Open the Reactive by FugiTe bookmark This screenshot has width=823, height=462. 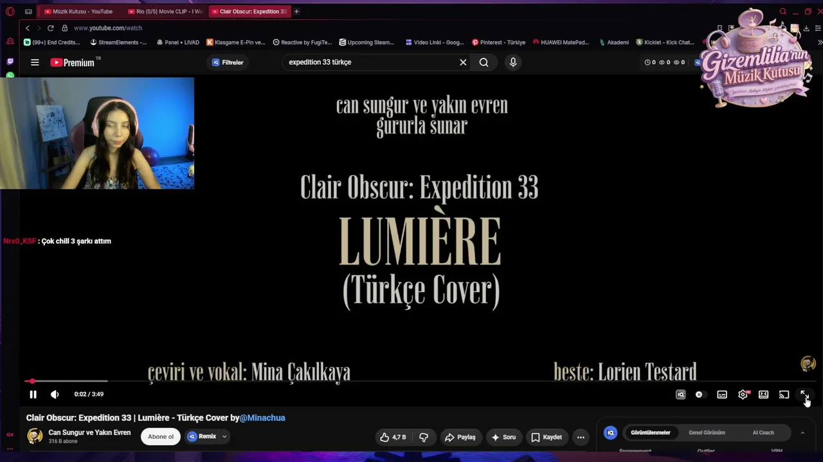302,42
